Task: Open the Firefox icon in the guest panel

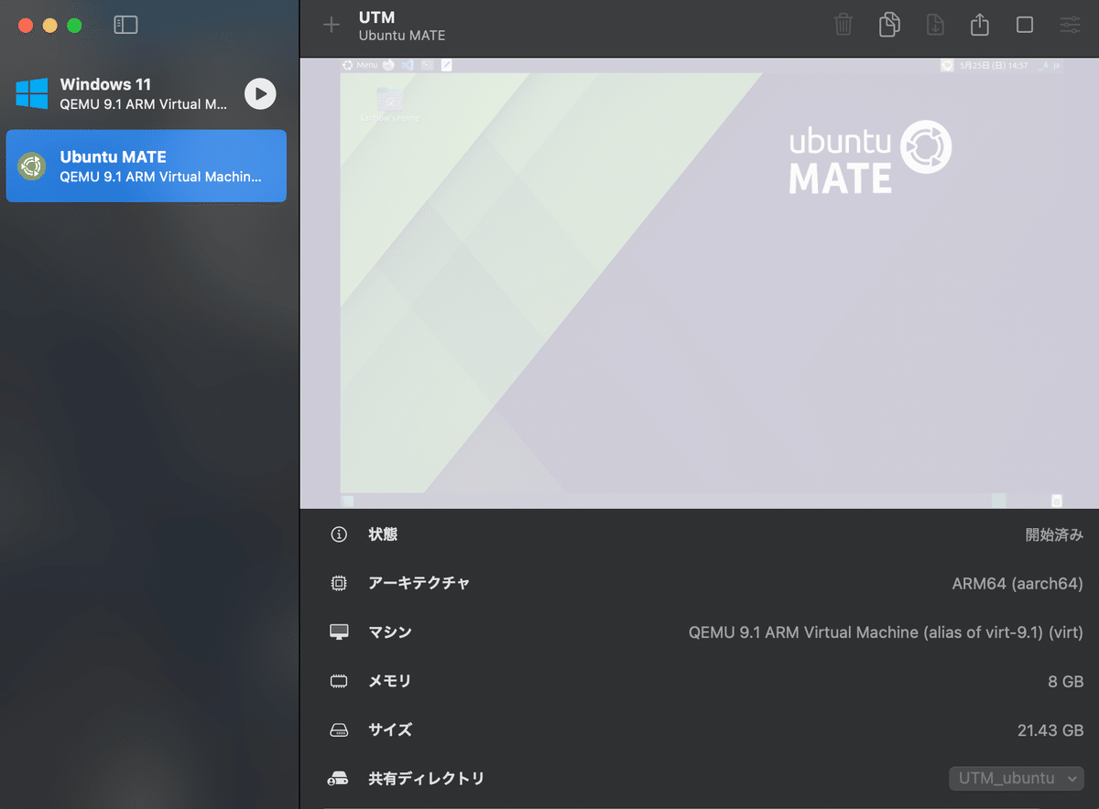Action: point(388,65)
